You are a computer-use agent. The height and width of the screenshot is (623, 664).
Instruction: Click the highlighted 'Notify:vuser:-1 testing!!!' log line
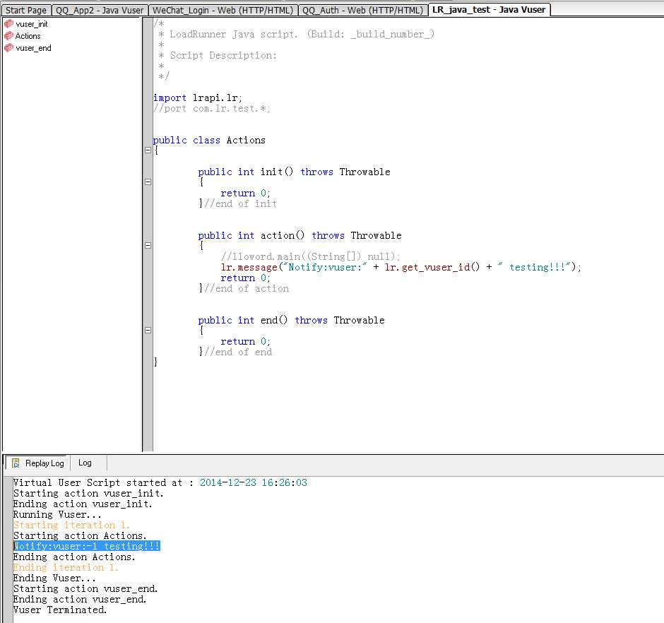click(x=86, y=546)
